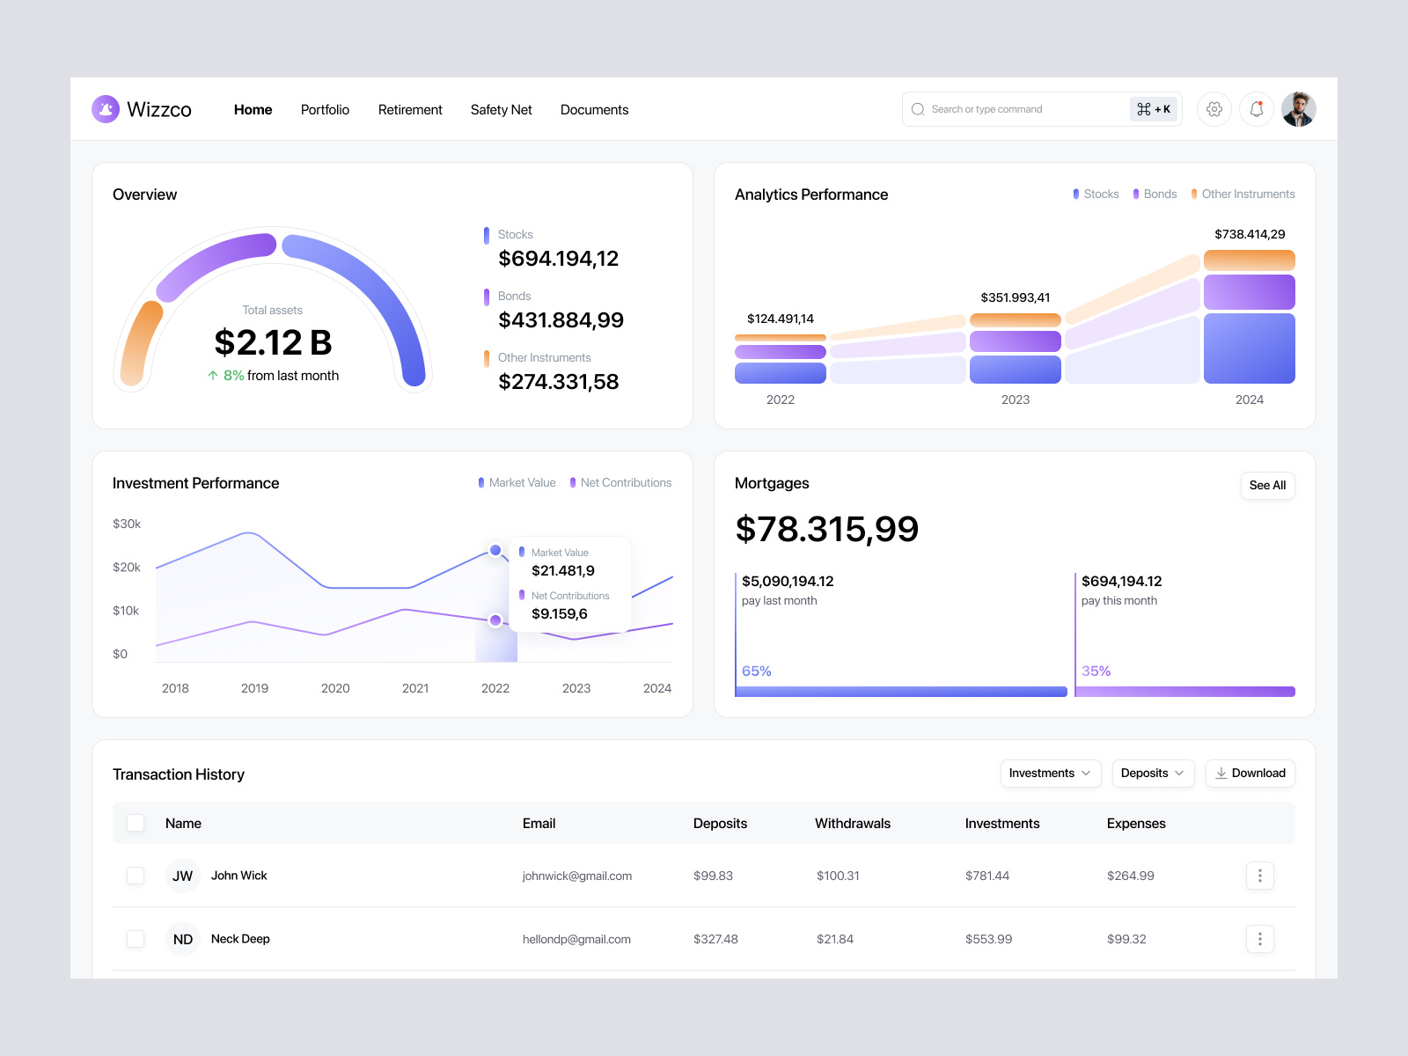Click the 2022 label on Investment chart axis

click(495, 688)
